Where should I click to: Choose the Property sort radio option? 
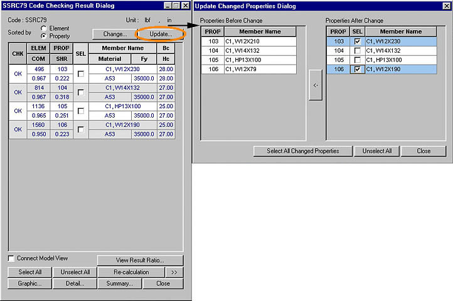point(43,36)
